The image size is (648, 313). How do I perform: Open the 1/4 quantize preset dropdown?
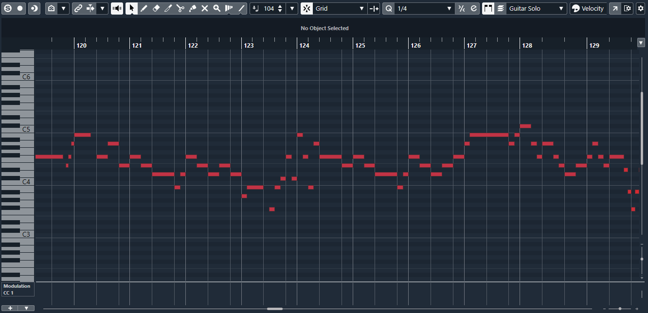tap(424, 9)
